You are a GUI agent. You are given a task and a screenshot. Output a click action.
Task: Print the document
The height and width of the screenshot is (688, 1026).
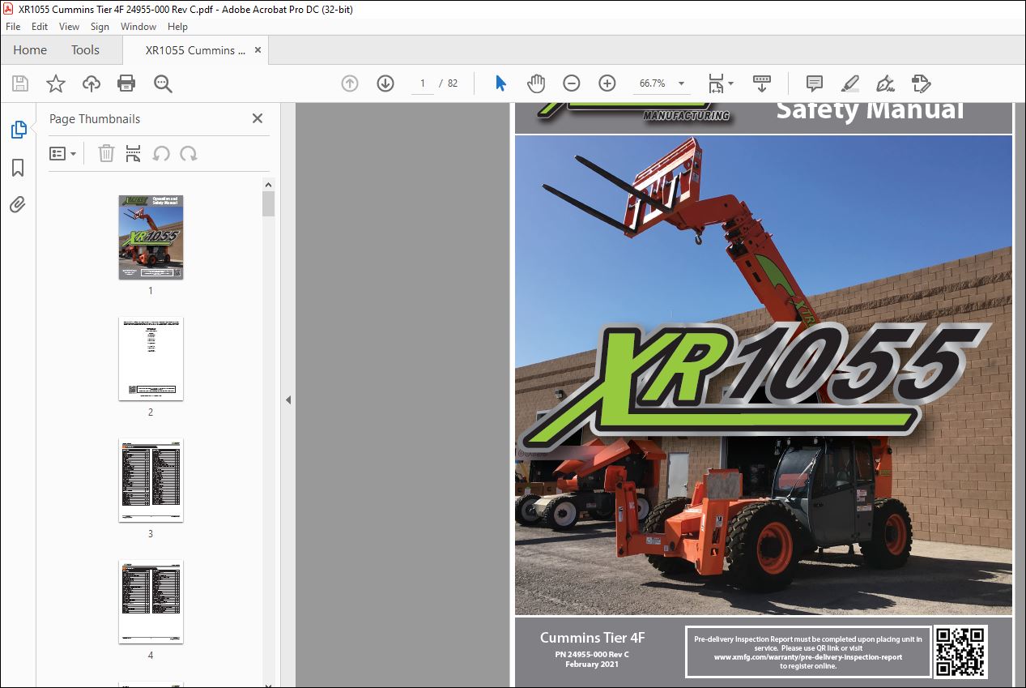click(x=126, y=83)
